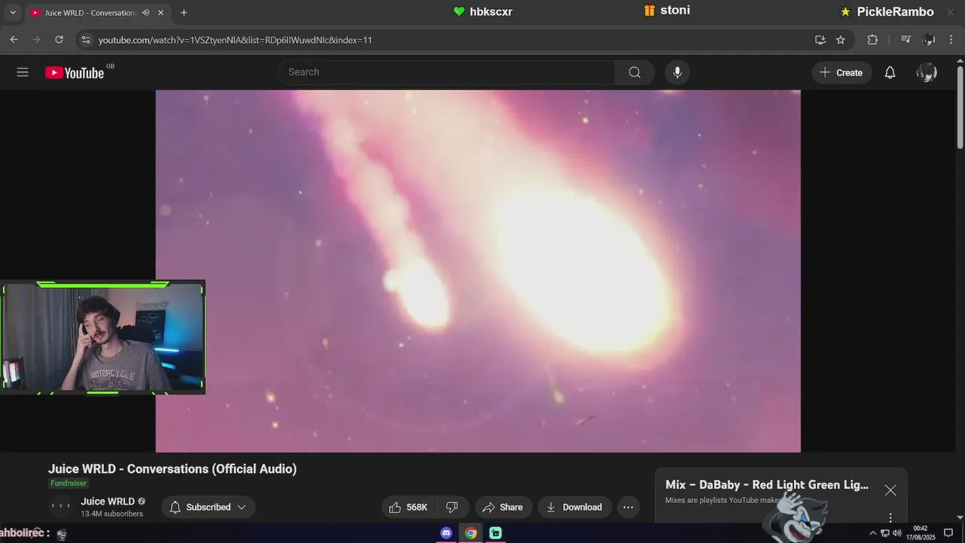Open Chrome three-dot menu

tap(951, 40)
